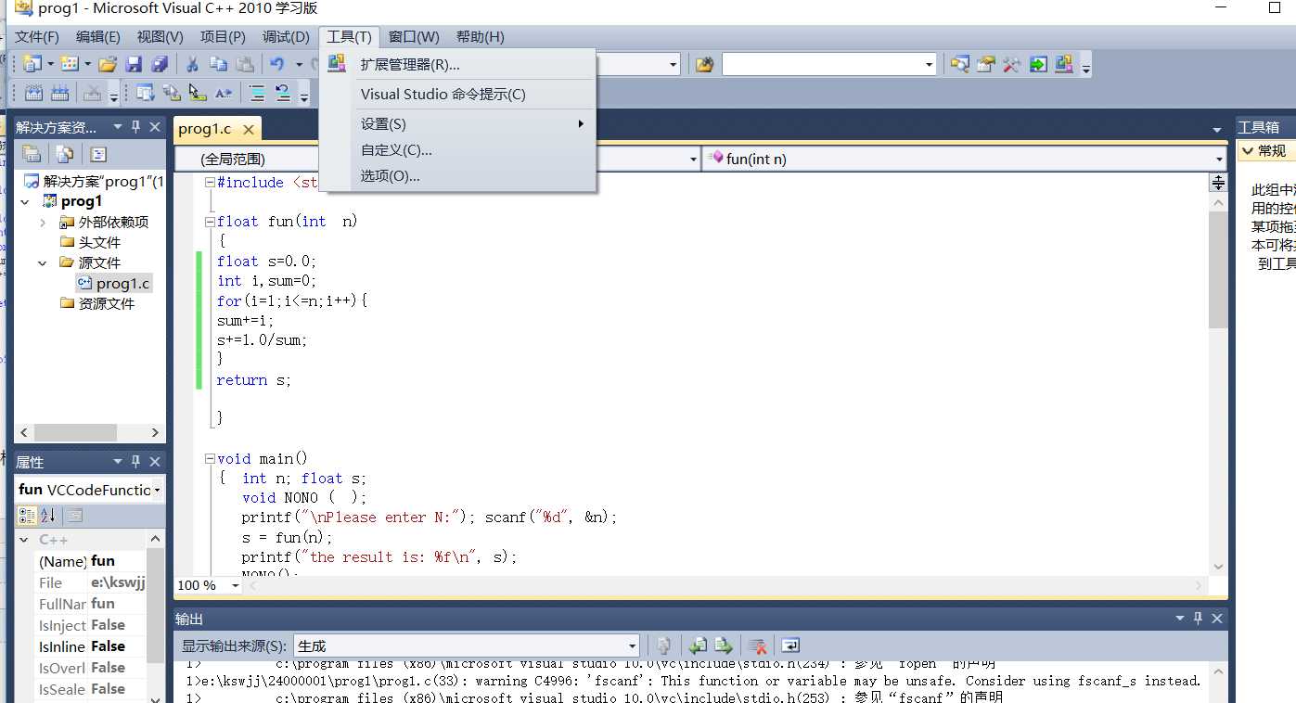
Task: Click the Paste icon in toolbar
Action: pyautogui.click(x=244, y=64)
